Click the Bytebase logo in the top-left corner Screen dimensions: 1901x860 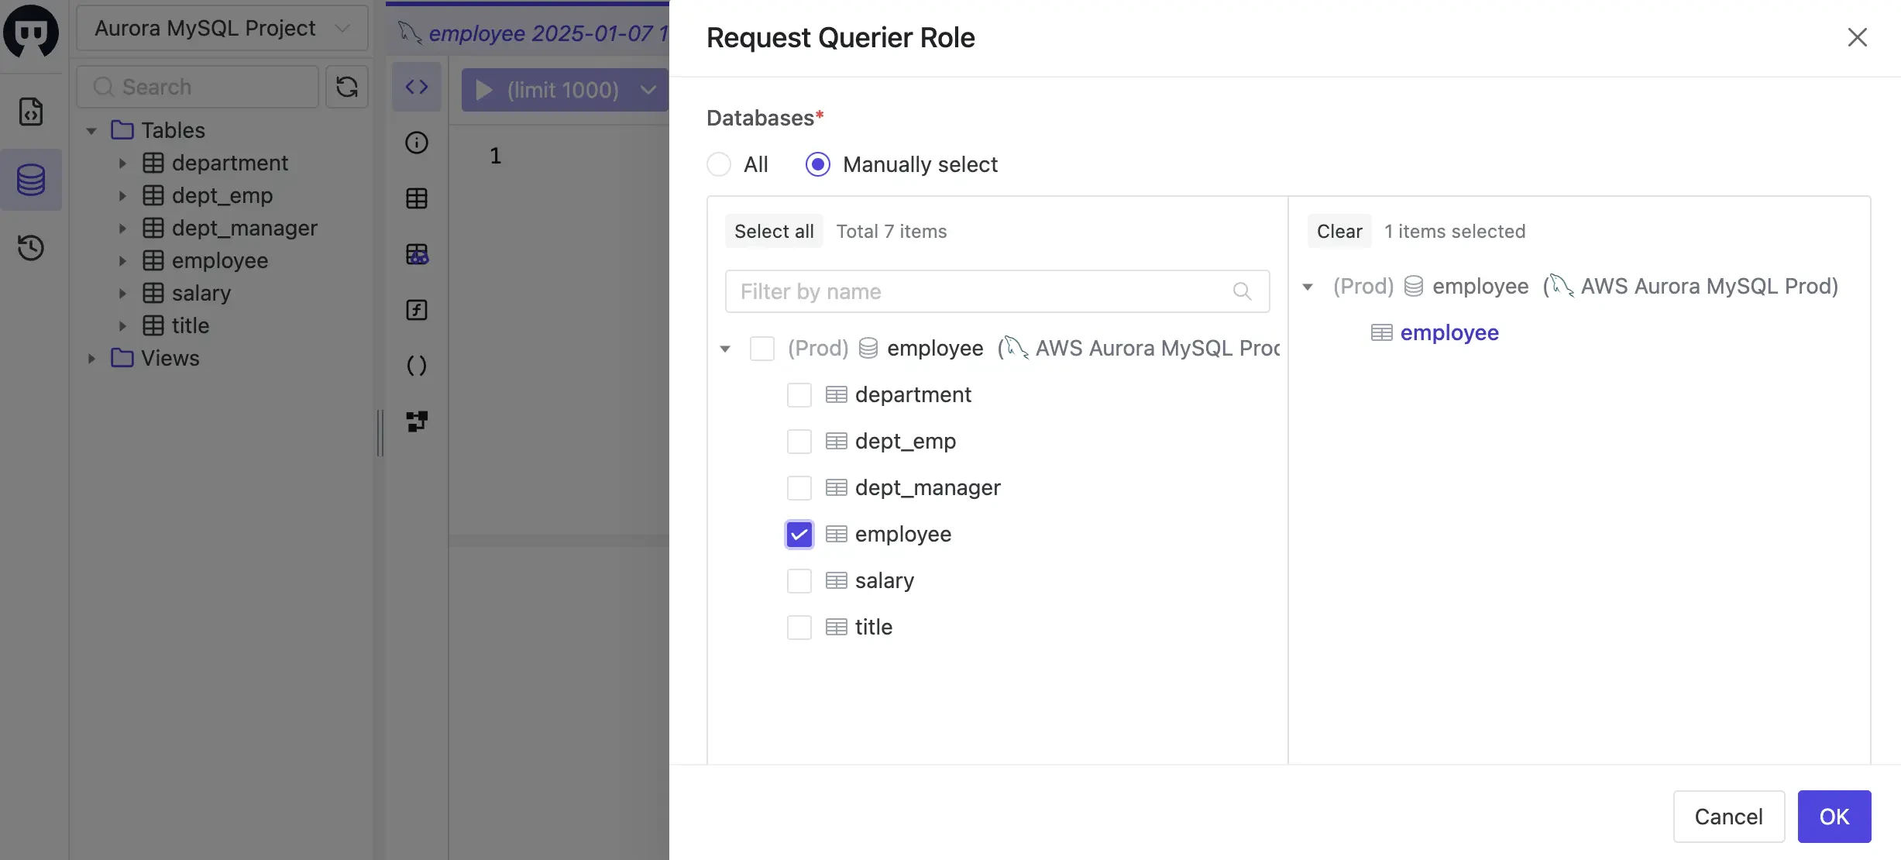tap(31, 32)
